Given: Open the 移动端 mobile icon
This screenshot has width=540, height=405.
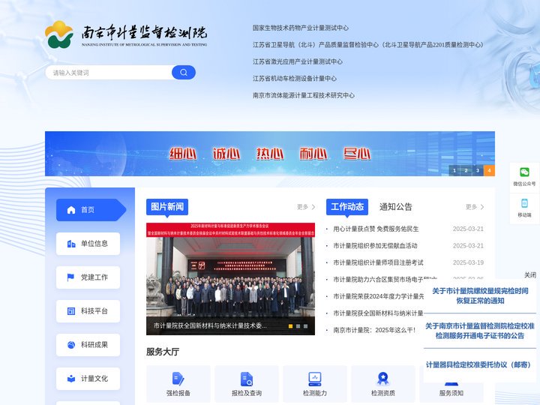Looking at the screenshot, I should (x=524, y=203).
